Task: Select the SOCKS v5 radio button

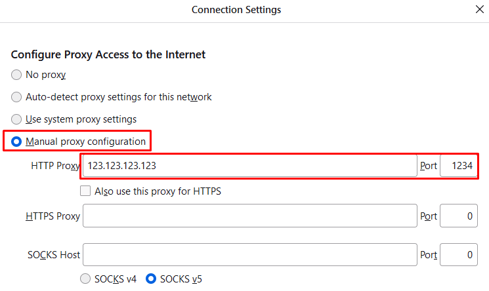Action: (150, 279)
